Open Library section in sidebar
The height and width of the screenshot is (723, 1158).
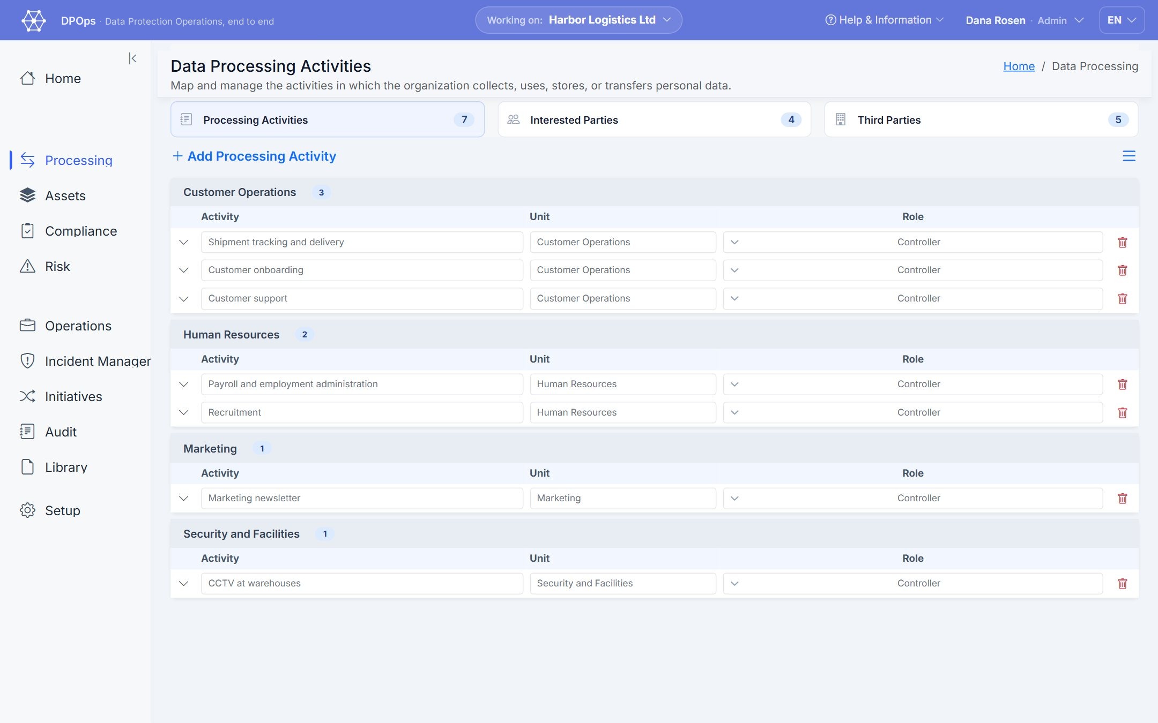pos(54,467)
